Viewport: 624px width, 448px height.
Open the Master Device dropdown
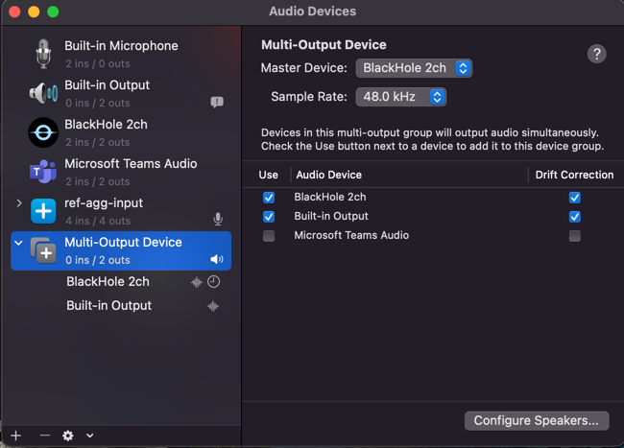click(x=414, y=68)
